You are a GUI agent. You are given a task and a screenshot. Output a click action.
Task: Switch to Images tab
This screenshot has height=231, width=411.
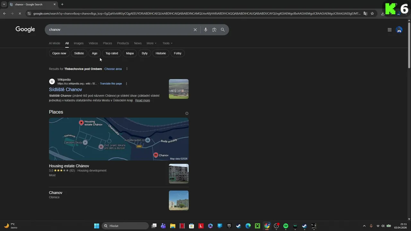[x=79, y=43]
